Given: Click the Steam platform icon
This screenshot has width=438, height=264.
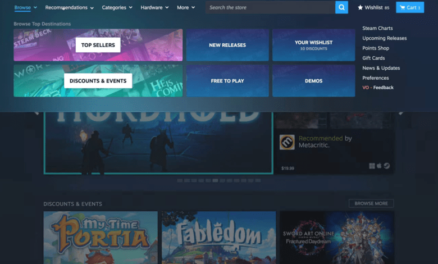Looking at the screenshot, I should [386, 166].
